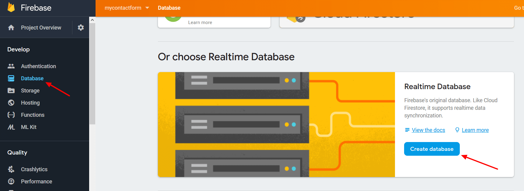Screen dimensions: 524x191
Task: Click the Or choose Realtime Database heading
Action: click(226, 57)
